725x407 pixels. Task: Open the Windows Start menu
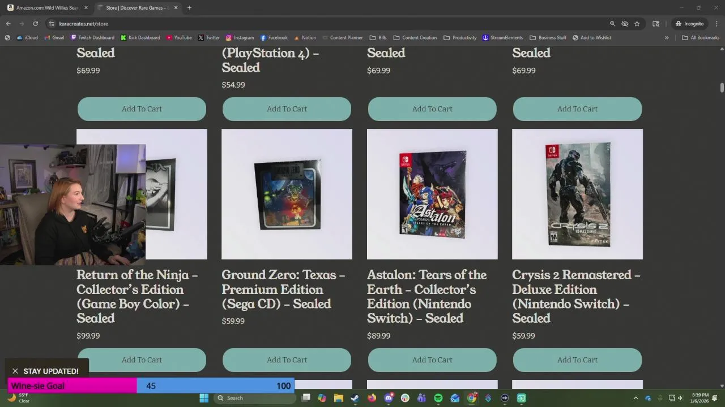(x=204, y=398)
